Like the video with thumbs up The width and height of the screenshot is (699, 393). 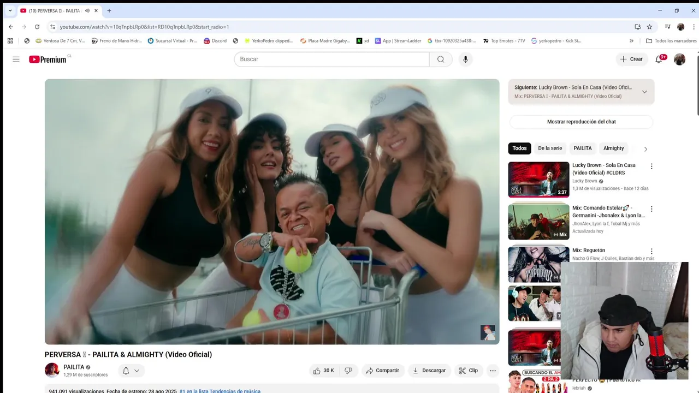click(x=323, y=371)
